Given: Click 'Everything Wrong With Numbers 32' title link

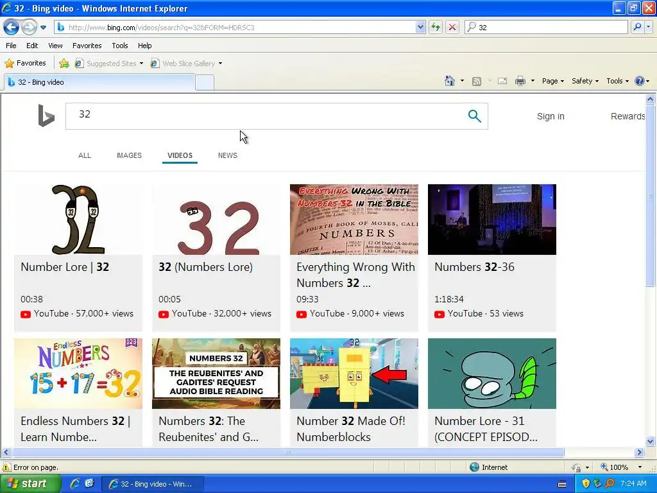Looking at the screenshot, I should click(355, 275).
